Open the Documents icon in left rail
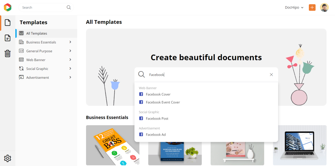The width and height of the screenshot is (335, 166). tap(8, 38)
